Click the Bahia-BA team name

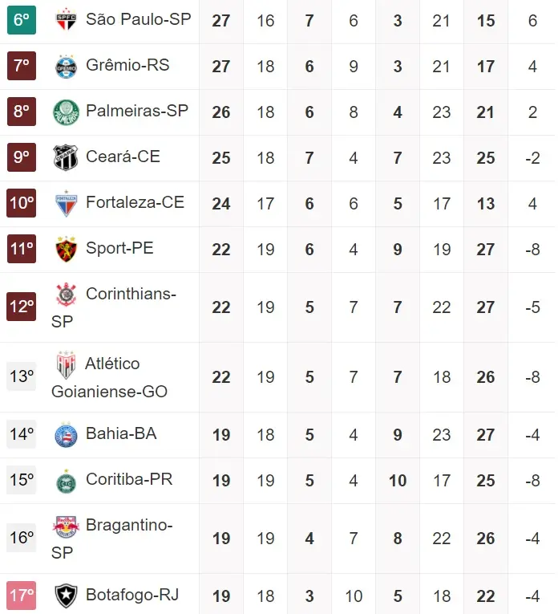(x=121, y=433)
